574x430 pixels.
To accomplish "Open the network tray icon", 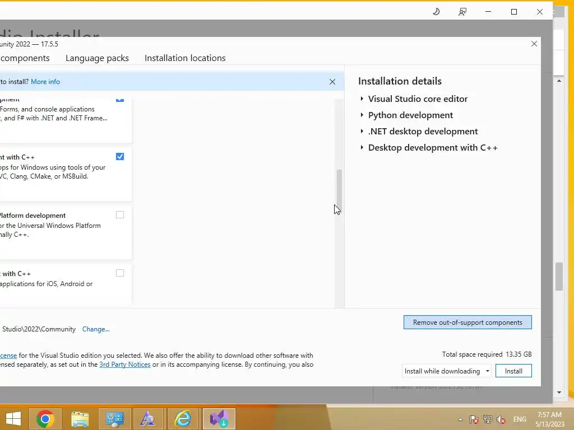I will 488,419.
